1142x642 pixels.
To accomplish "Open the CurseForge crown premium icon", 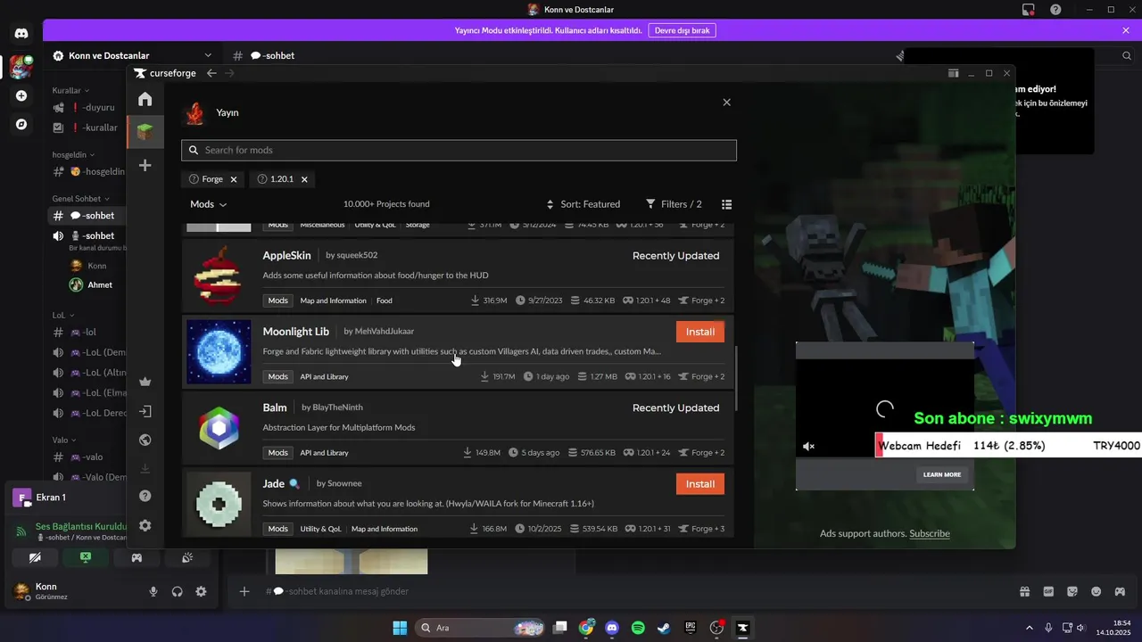I will coord(145,382).
